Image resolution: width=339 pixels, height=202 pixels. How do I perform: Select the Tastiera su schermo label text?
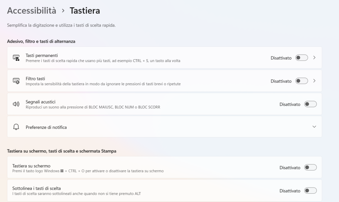(31, 166)
